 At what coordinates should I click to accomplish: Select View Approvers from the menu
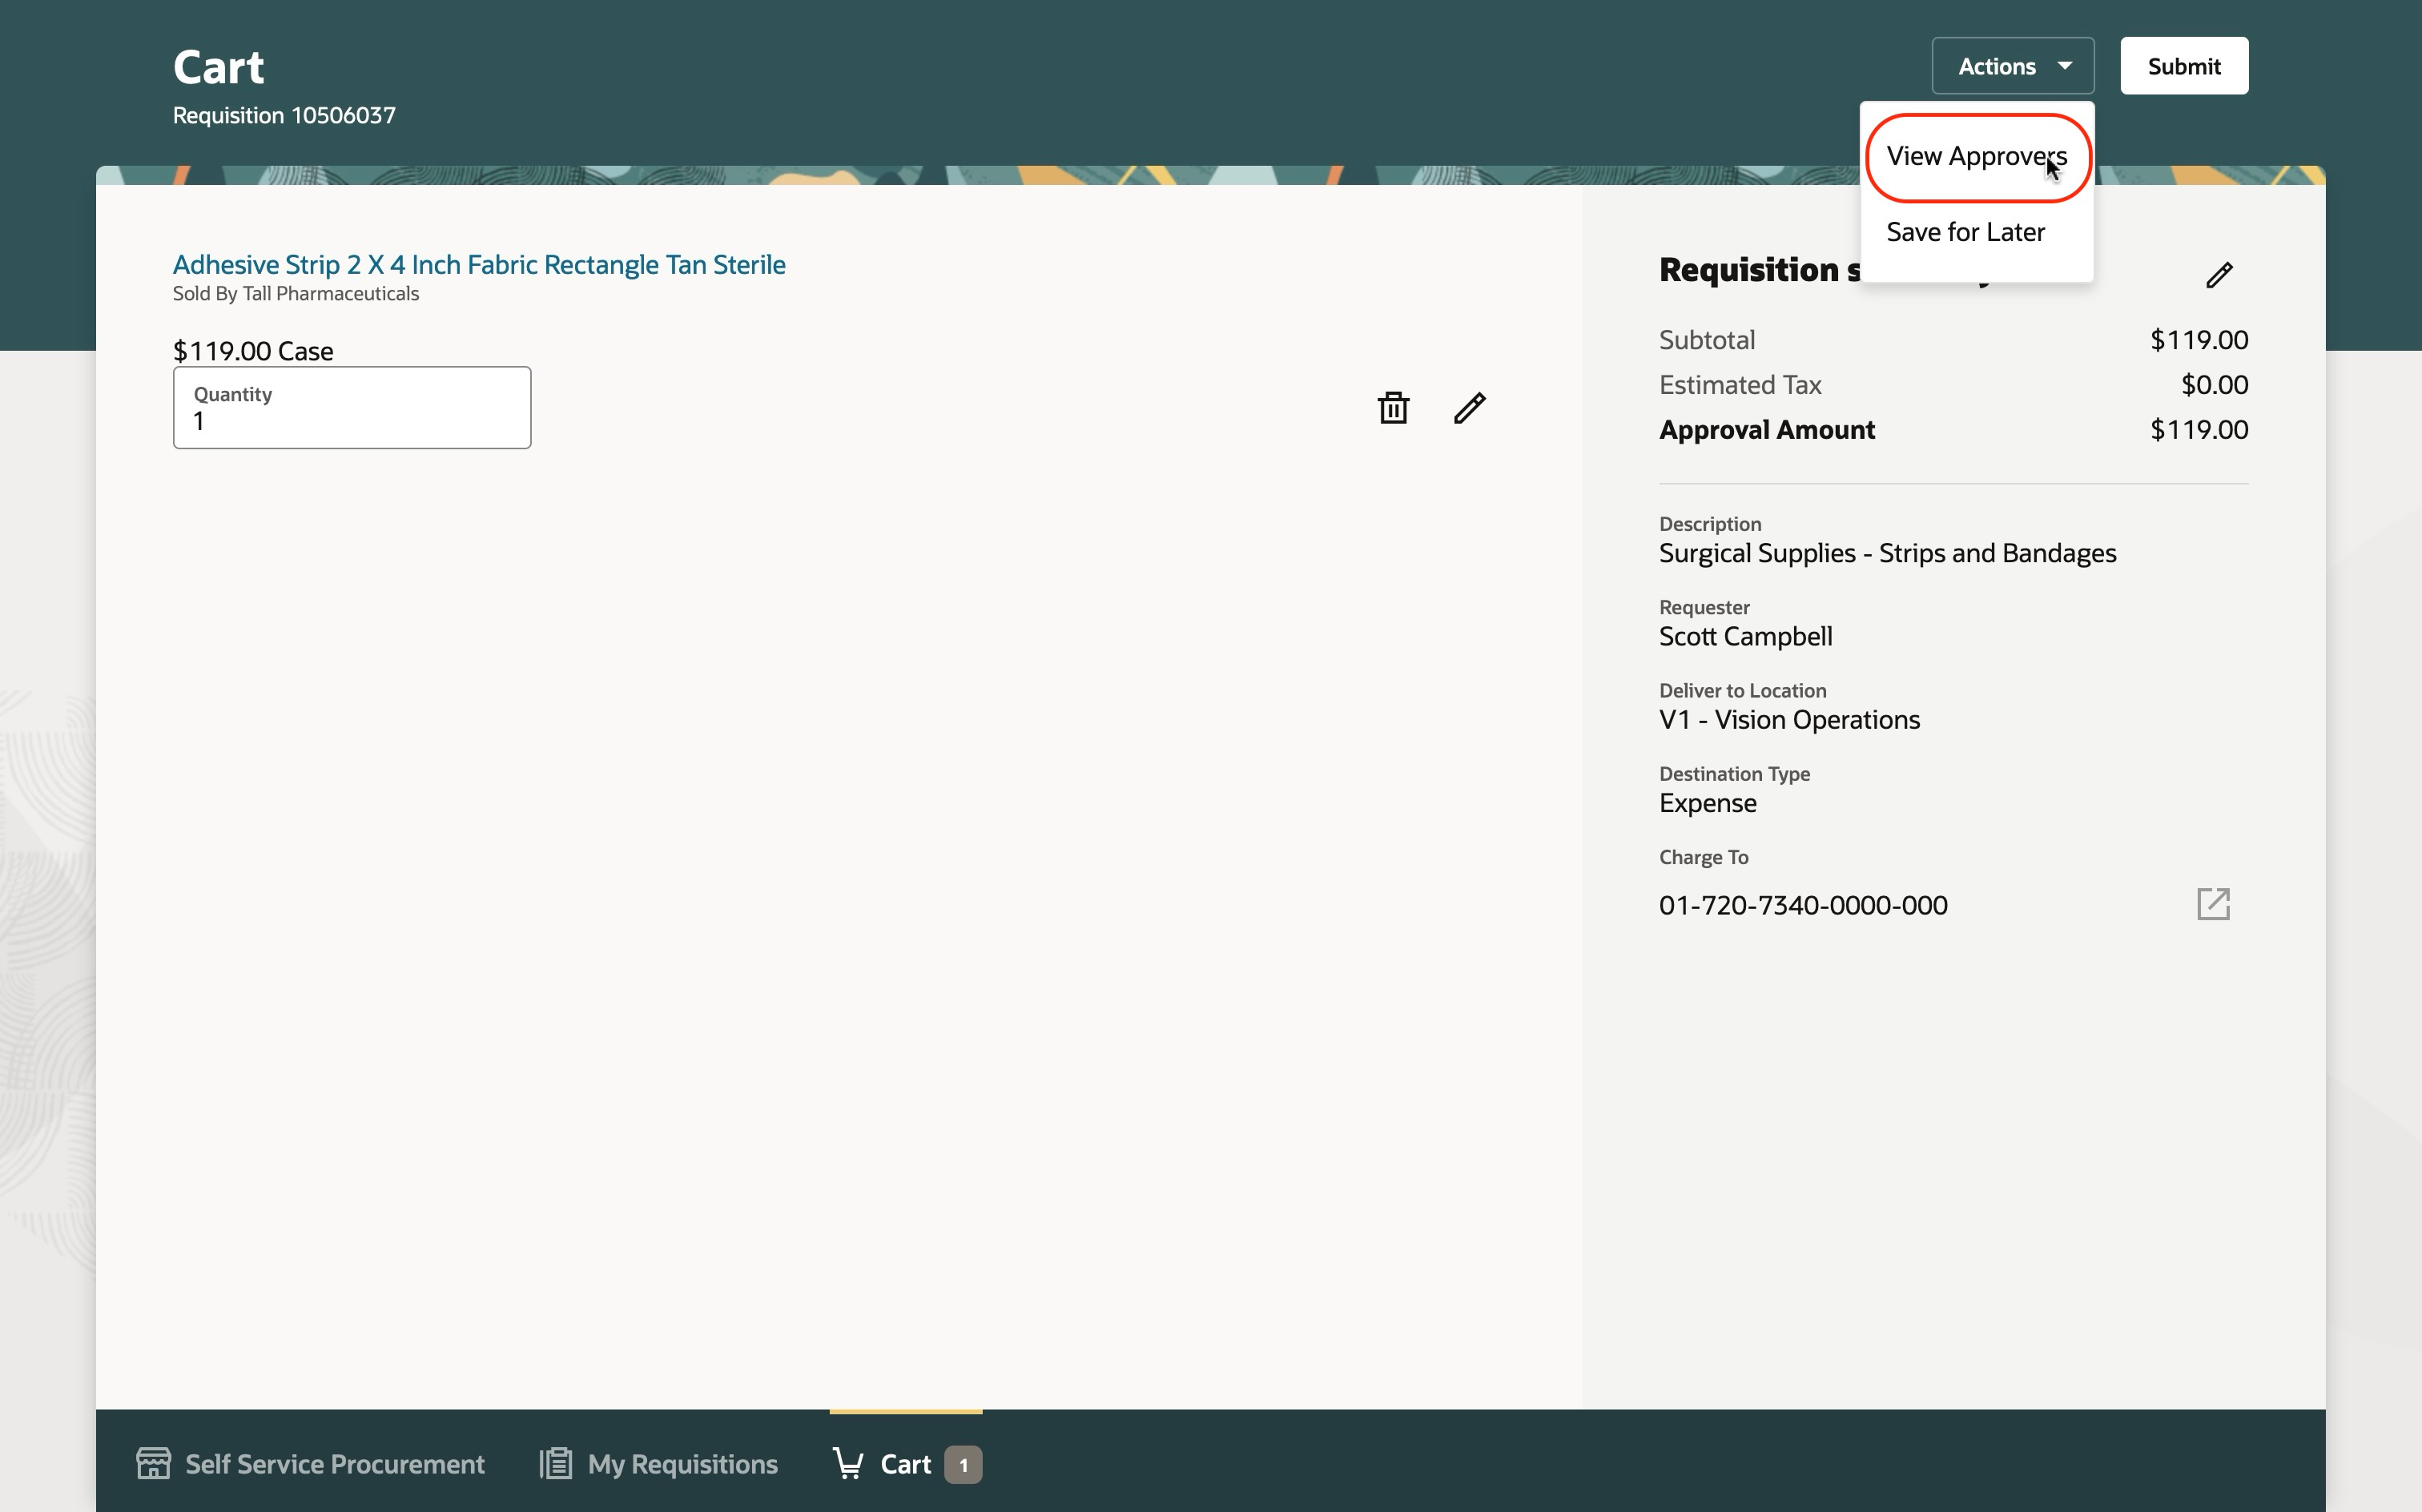tap(1976, 157)
